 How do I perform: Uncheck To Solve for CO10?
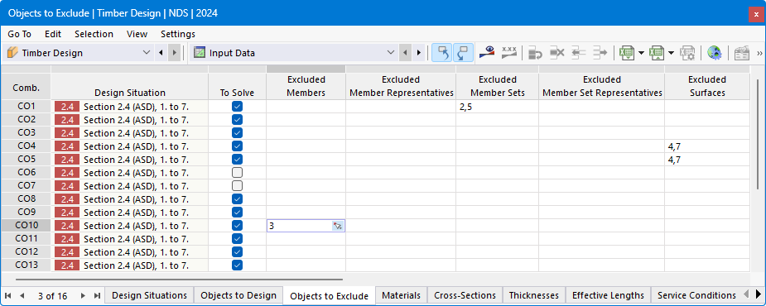tap(238, 225)
